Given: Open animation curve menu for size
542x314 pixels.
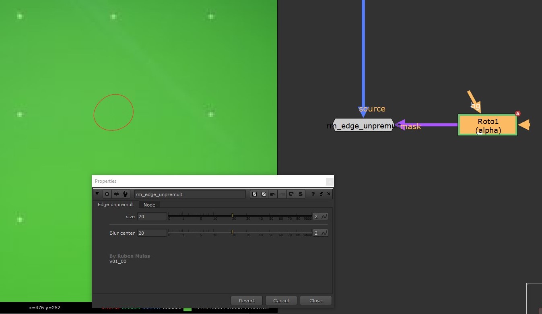Looking at the screenshot, I should tap(324, 217).
